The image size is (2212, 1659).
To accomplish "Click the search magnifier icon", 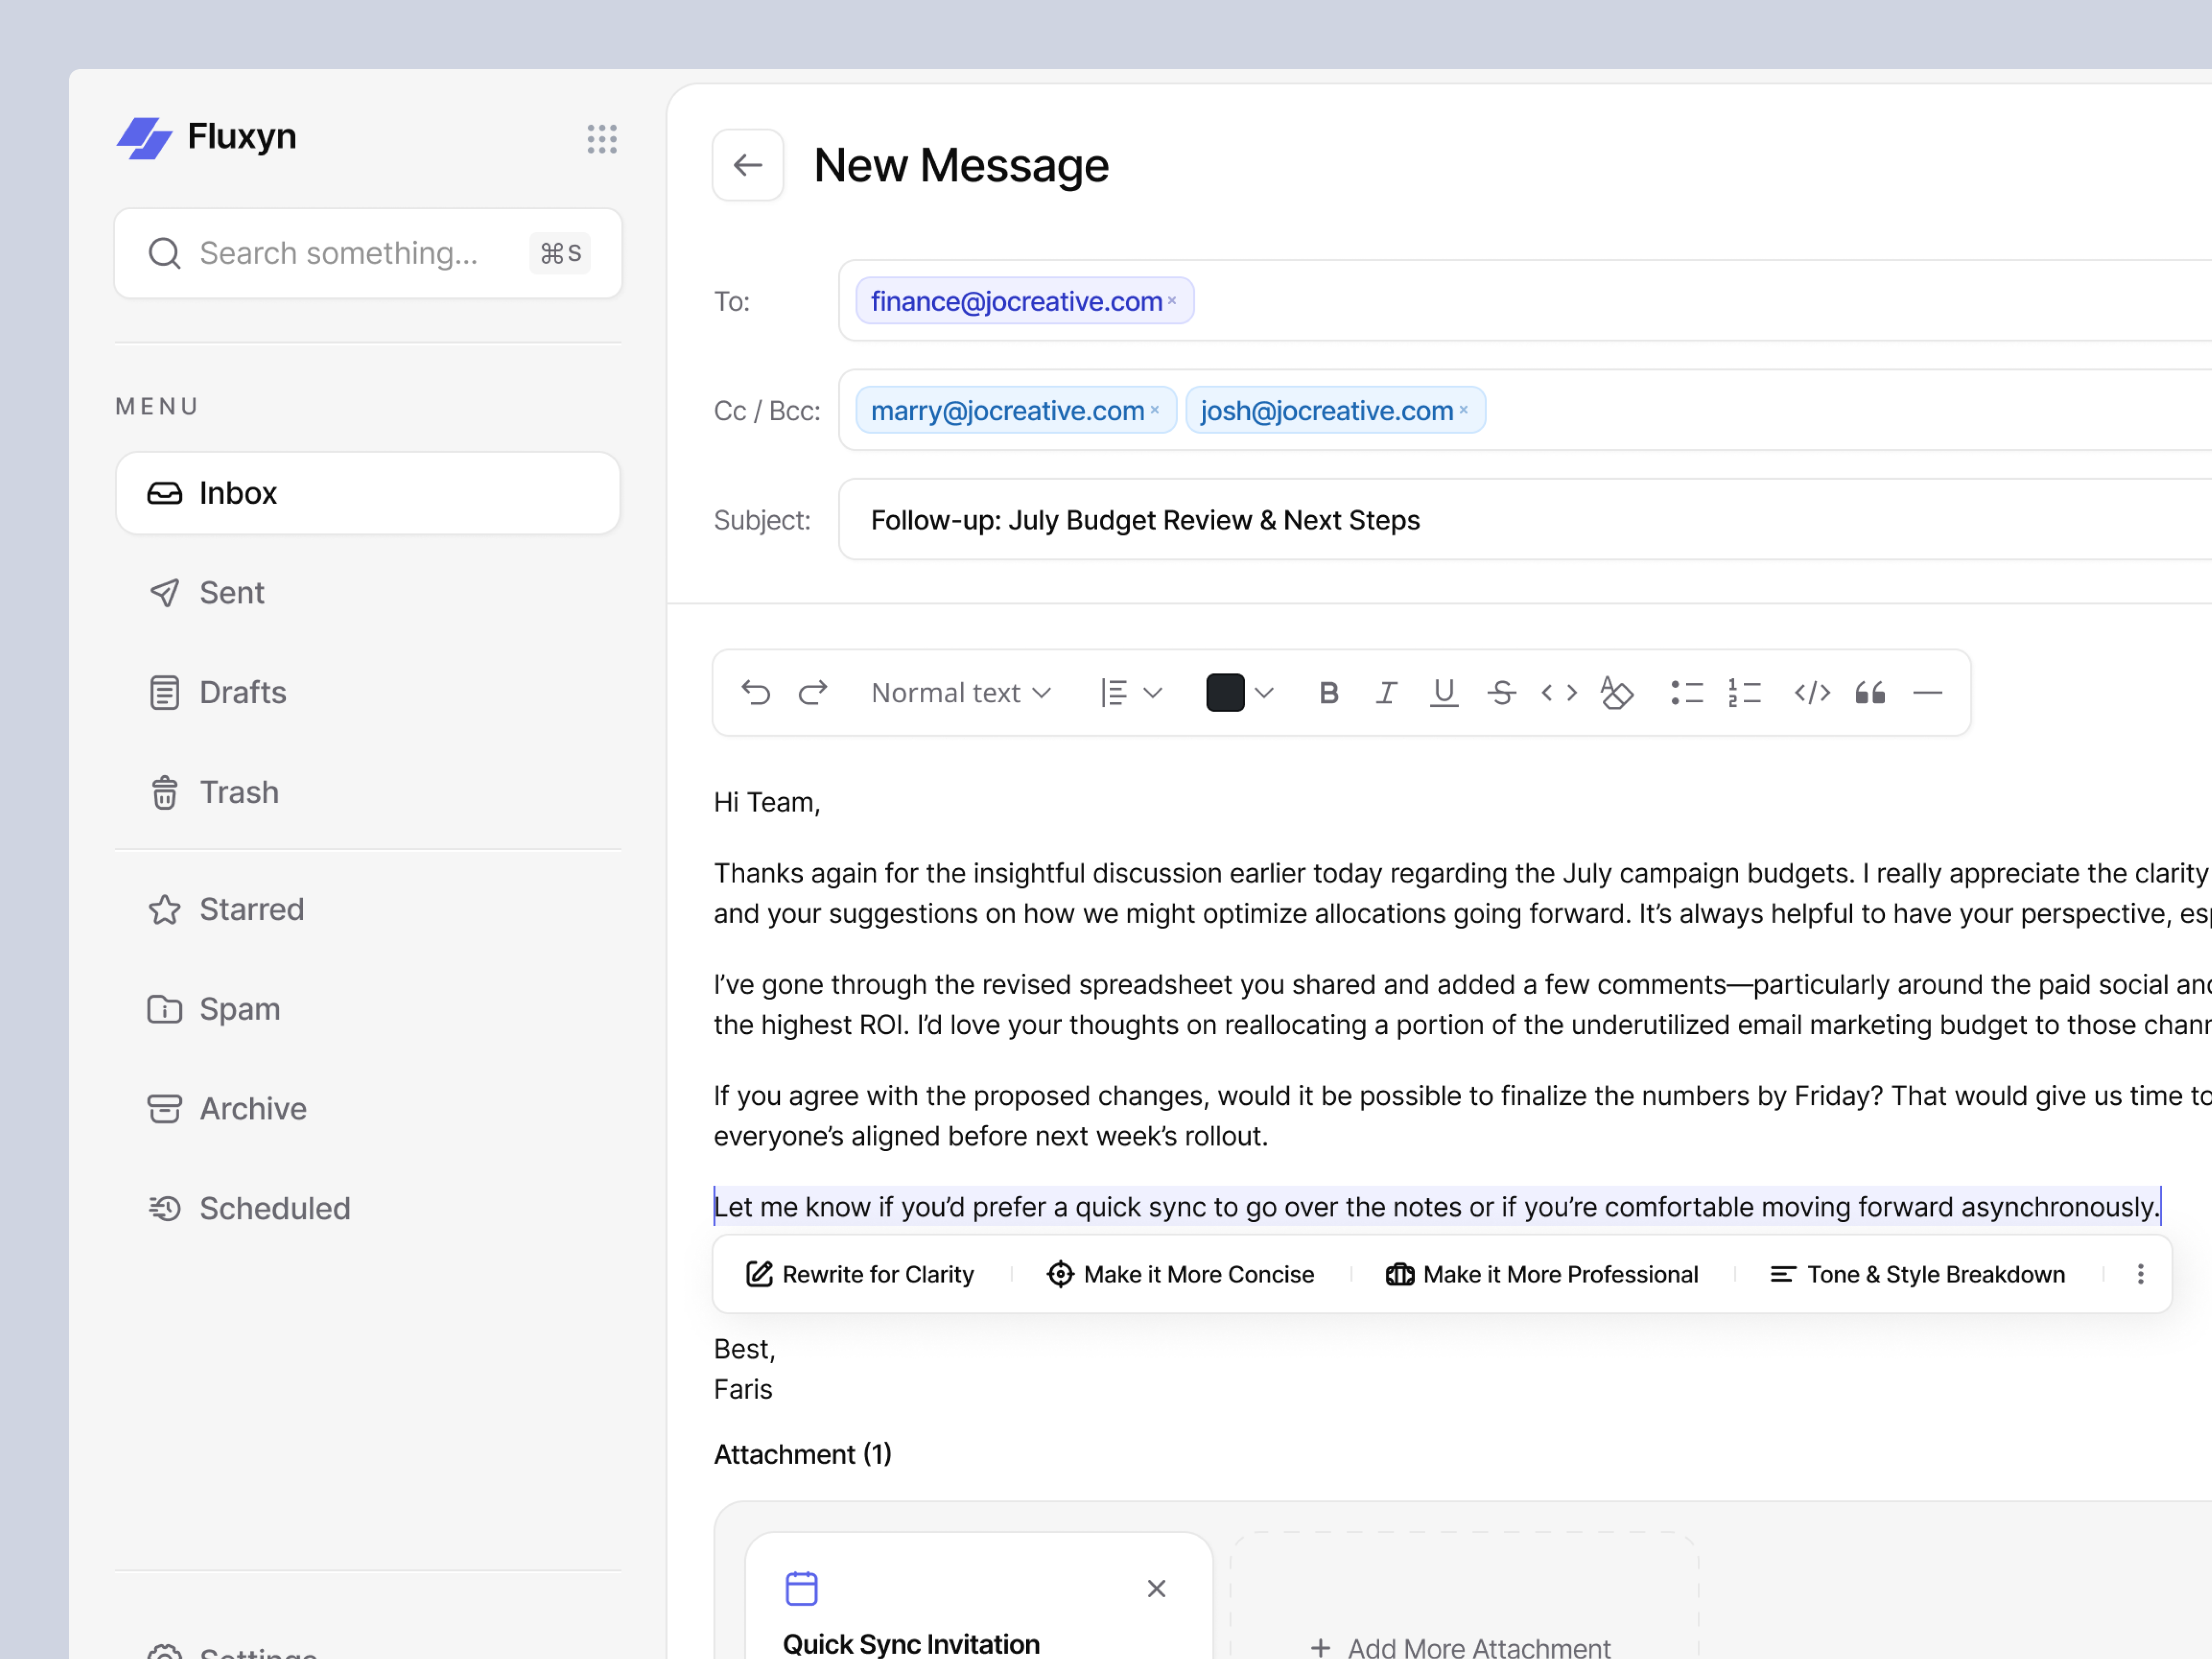I will 165,253.
